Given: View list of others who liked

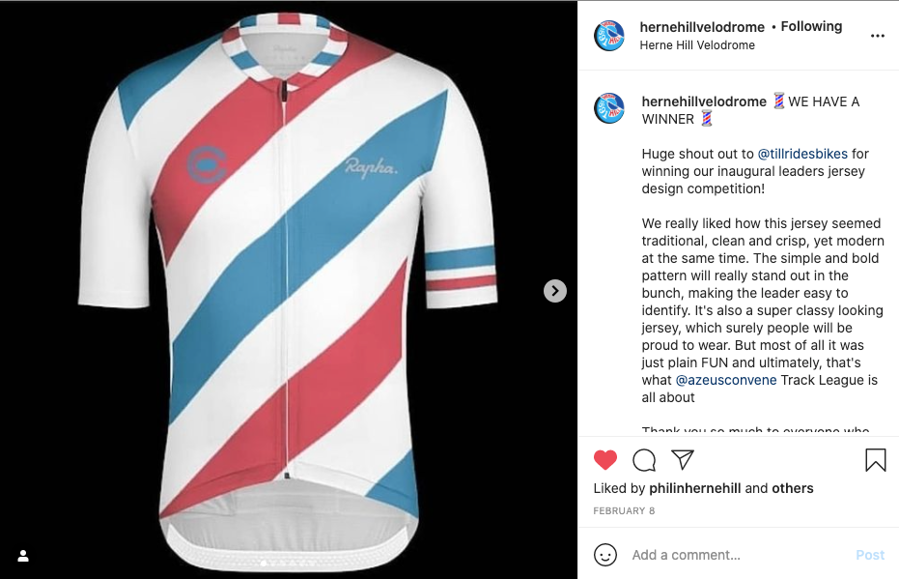Looking at the screenshot, I should pos(793,488).
